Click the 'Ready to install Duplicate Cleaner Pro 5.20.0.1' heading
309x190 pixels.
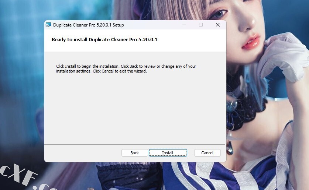(x=104, y=39)
